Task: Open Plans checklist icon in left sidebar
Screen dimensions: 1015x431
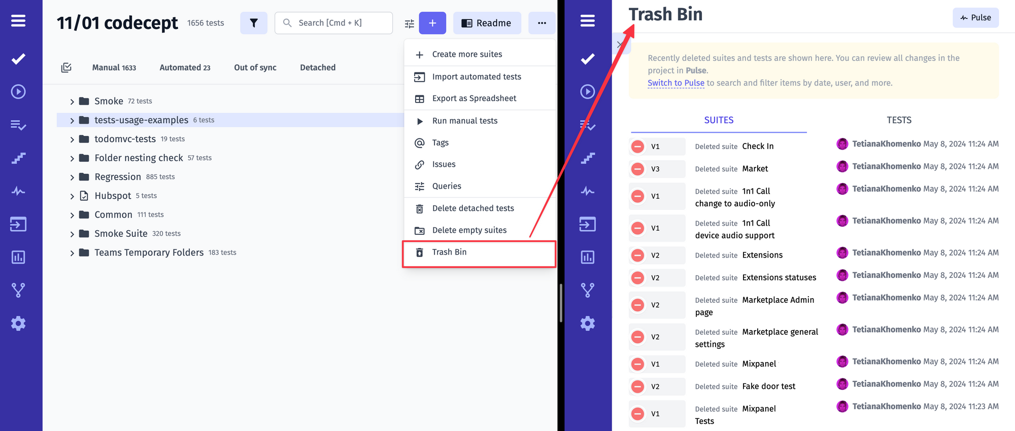Action: [x=18, y=125]
